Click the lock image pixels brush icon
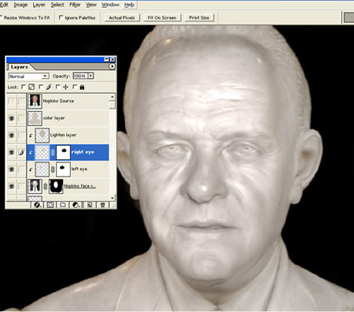 point(49,87)
